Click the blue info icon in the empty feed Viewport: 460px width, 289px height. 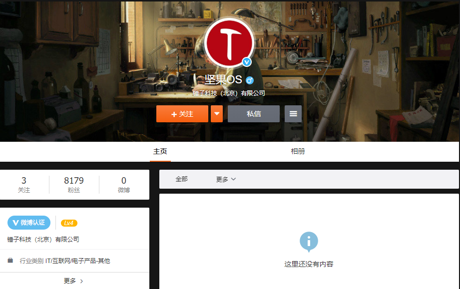point(309,242)
